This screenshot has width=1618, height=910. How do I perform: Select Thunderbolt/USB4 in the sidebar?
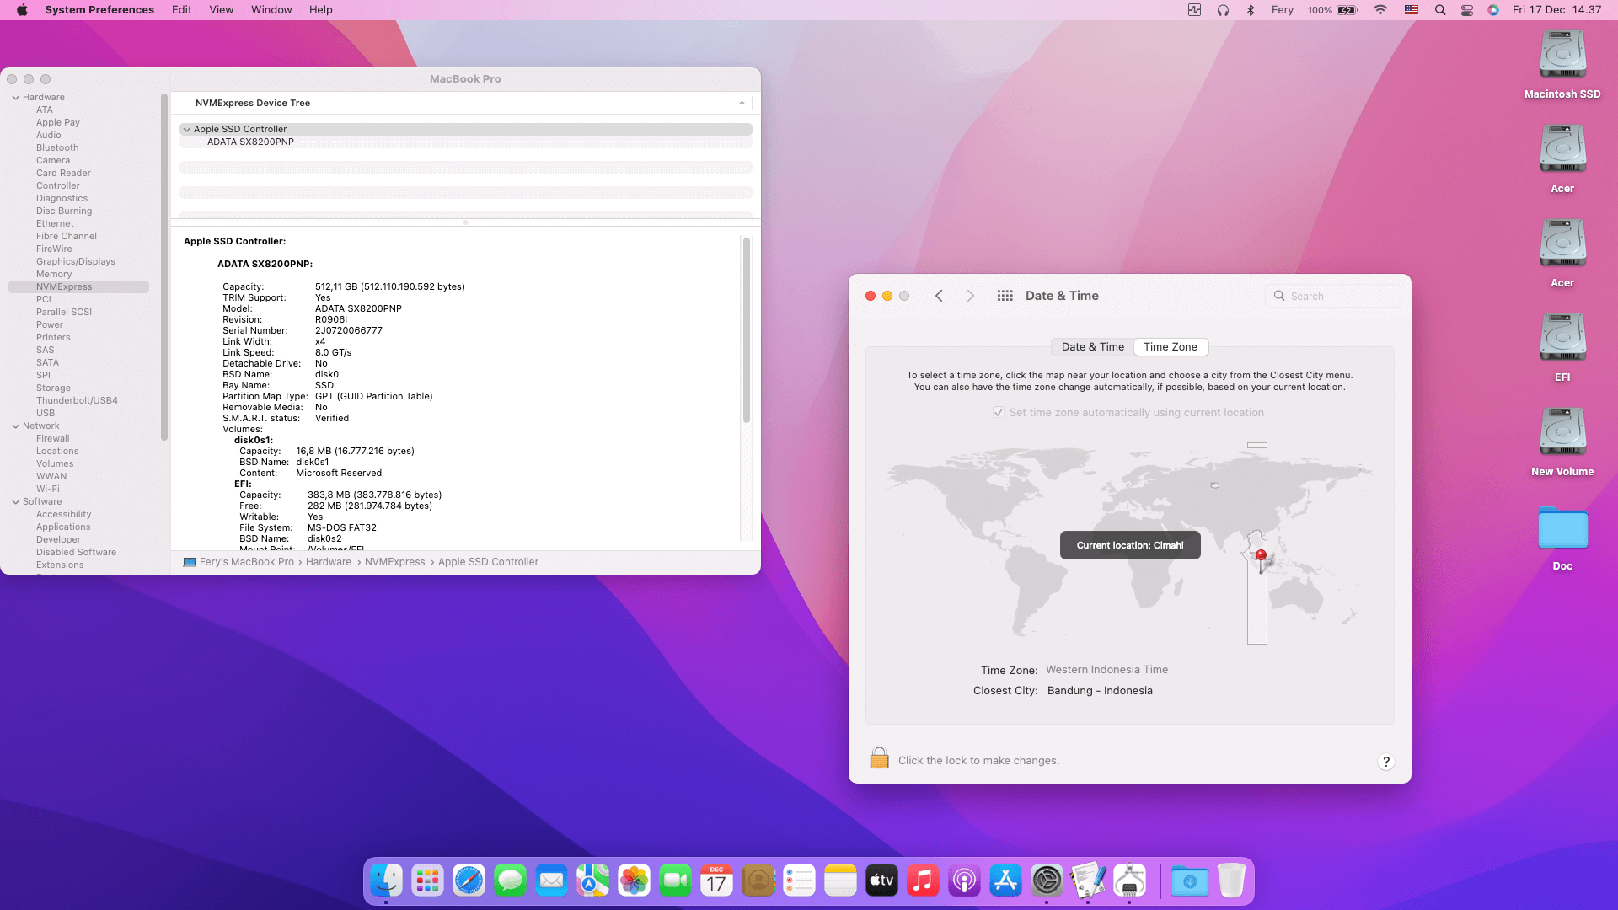point(77,401)
